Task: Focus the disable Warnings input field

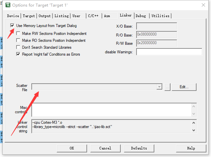Action: [169, 52]
